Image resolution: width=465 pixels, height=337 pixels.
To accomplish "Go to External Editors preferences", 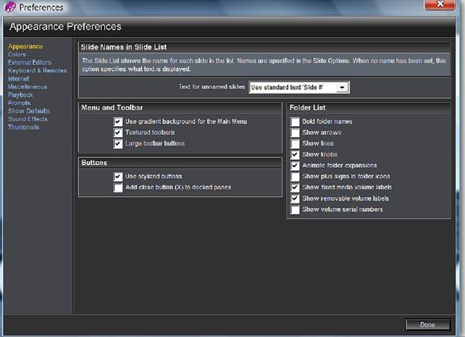I will (30, 63).
